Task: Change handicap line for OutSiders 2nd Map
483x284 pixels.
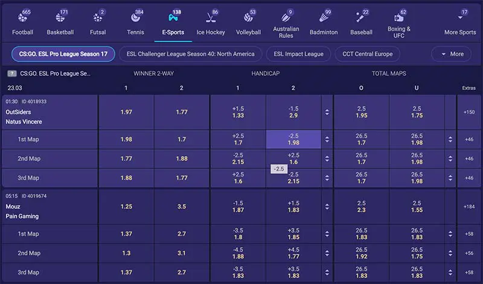Action: click(x=327, y=159)
